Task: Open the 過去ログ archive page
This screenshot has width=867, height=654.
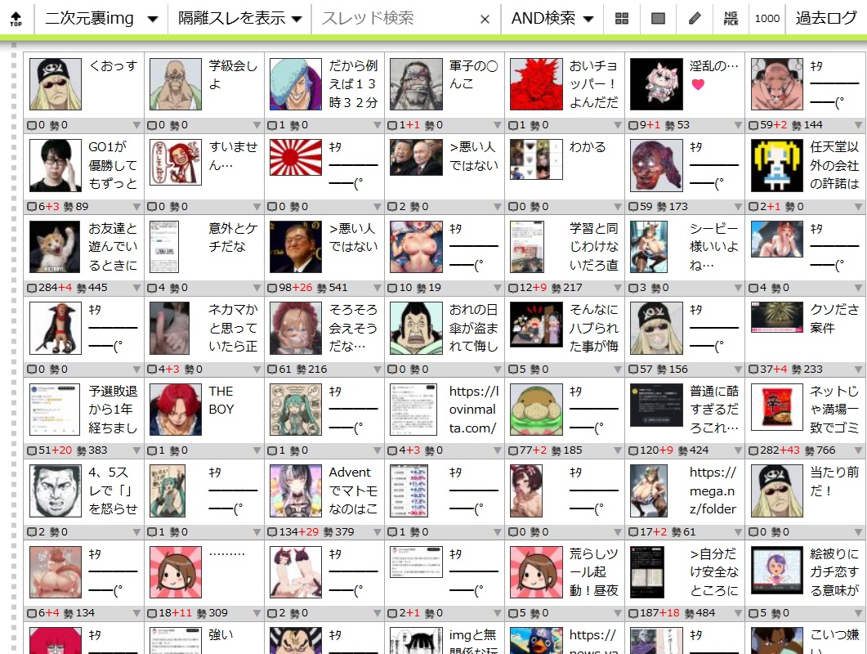Action: pyautogui.click(x=826, y=19)
